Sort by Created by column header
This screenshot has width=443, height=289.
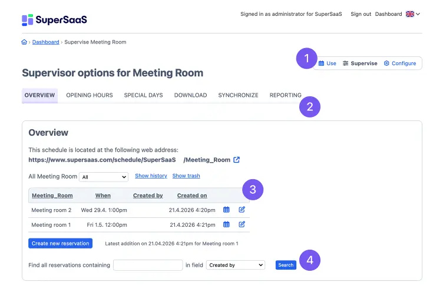click(x=148, y=196)
